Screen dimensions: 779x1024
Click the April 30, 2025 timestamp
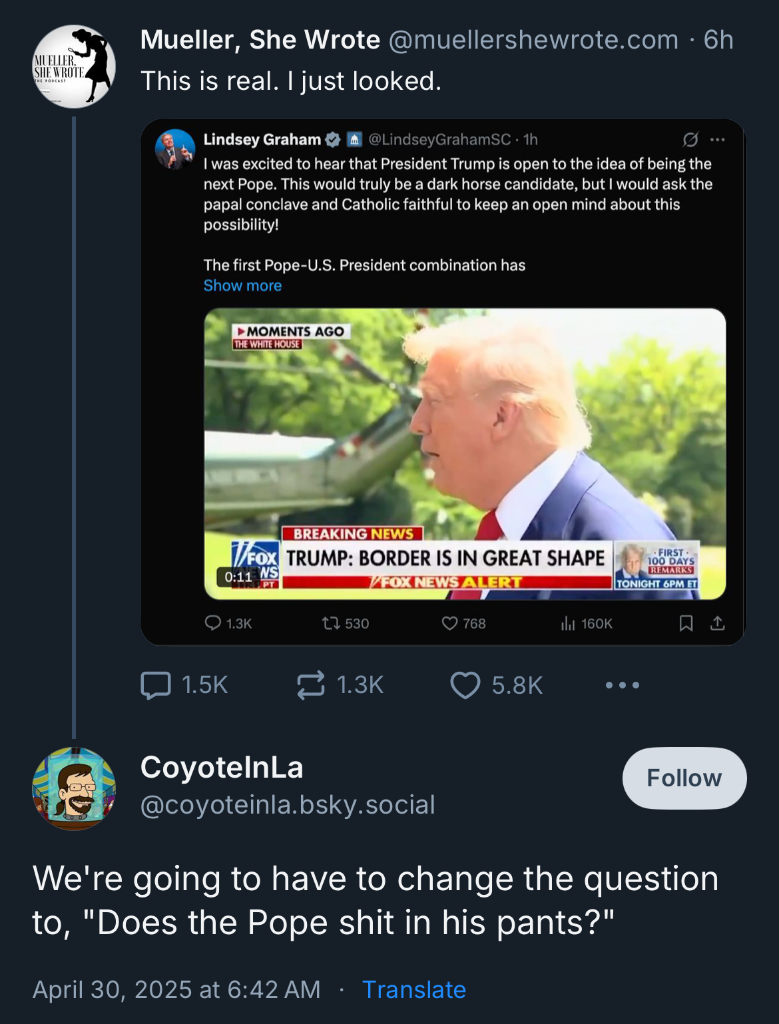pyautogui.click(x=176, y=989)
